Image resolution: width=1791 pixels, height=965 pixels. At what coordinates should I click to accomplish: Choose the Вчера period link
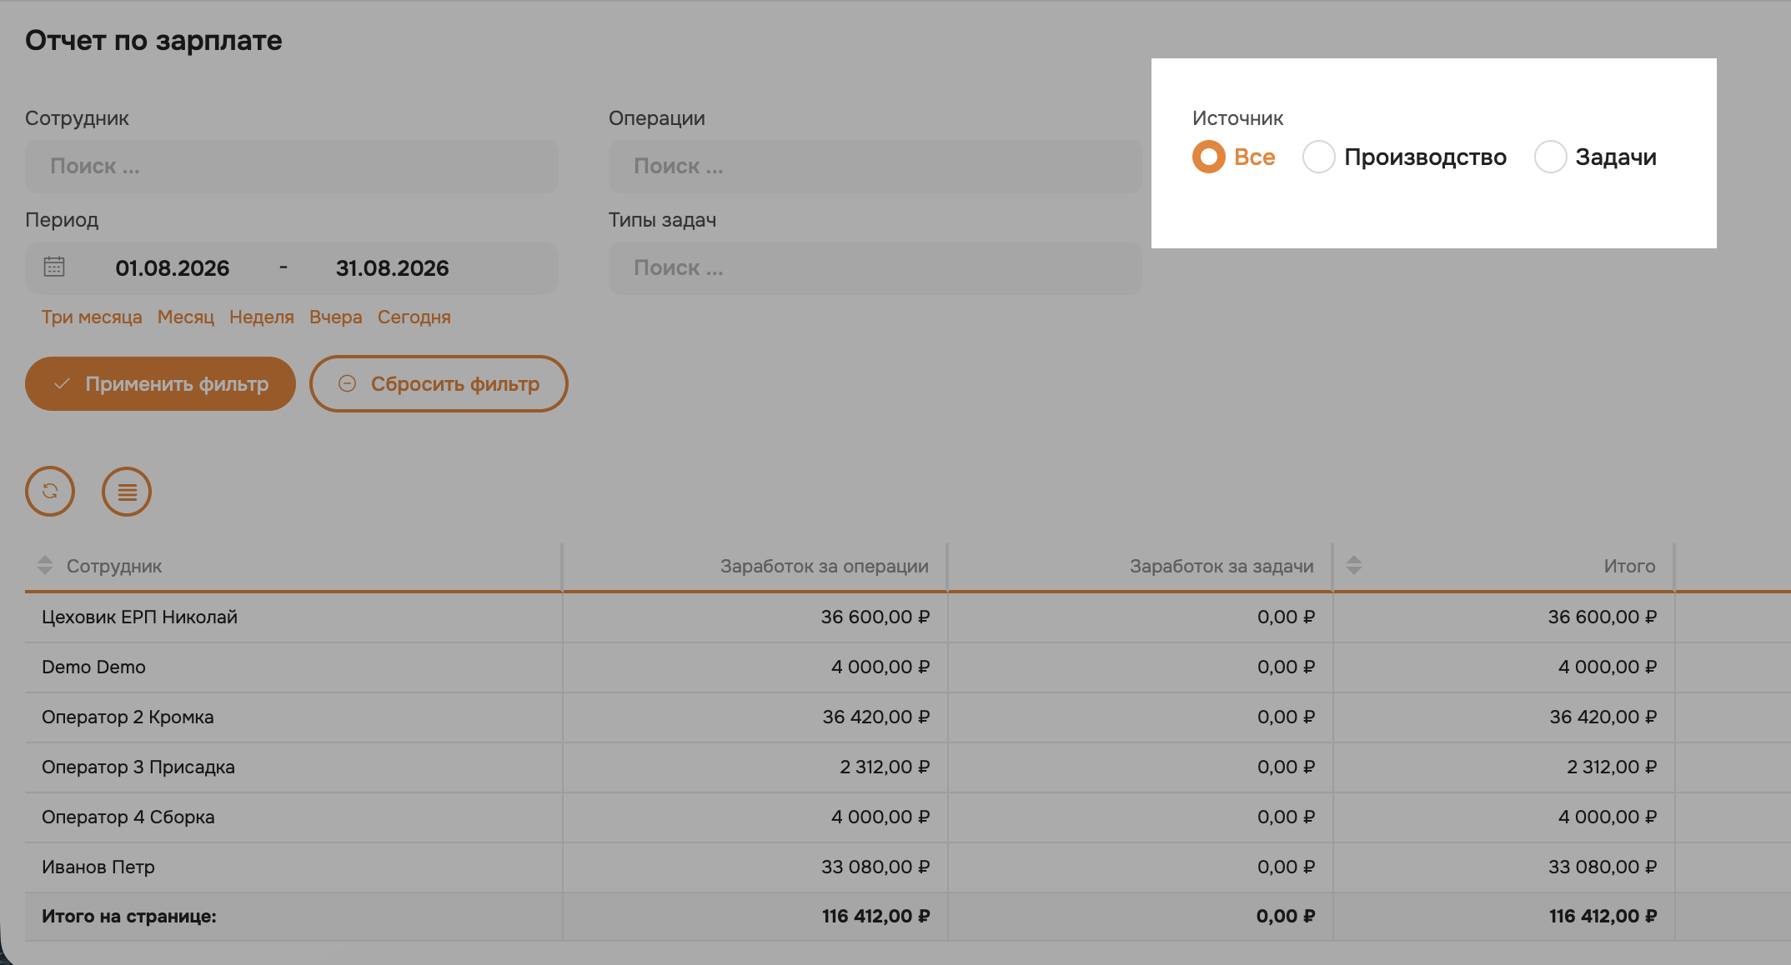[336, 317]
